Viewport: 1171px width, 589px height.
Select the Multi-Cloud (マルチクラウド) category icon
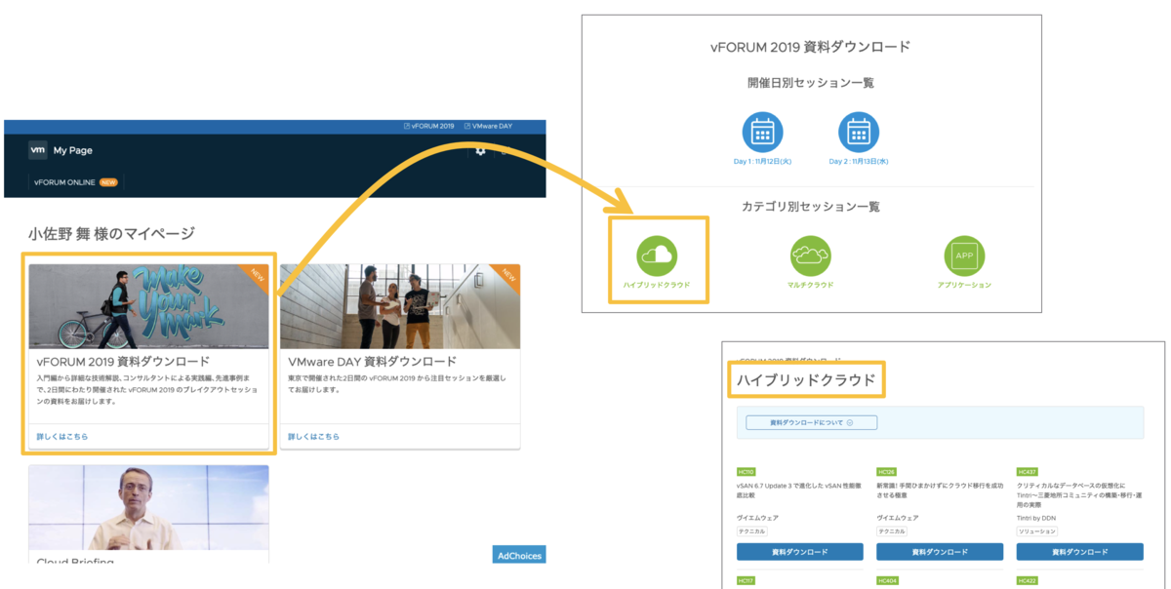tap(811, 255)
